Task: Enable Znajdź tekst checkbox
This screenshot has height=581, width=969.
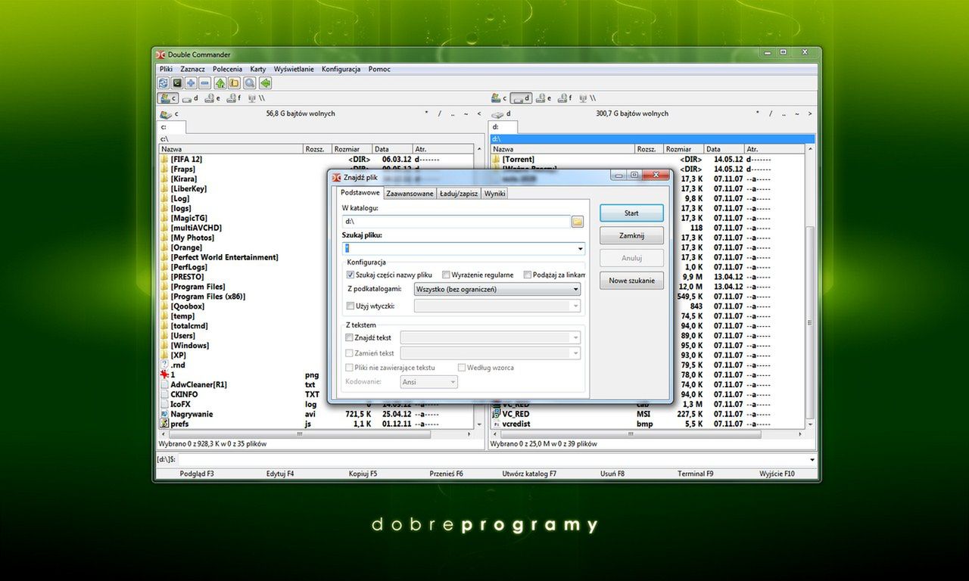Action: tap(350, 337)
